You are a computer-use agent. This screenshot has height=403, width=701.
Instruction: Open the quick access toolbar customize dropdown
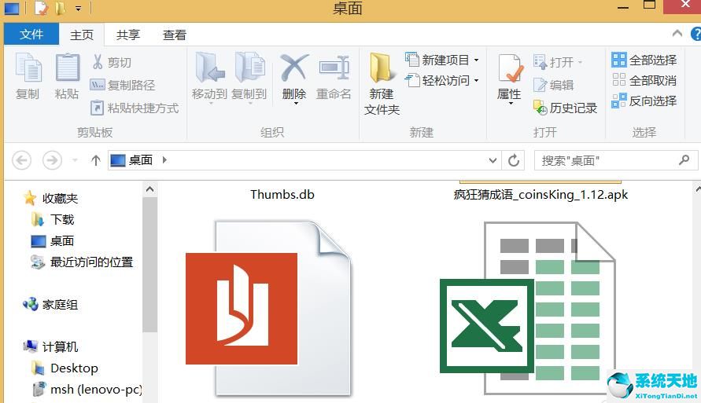[78, 8]
